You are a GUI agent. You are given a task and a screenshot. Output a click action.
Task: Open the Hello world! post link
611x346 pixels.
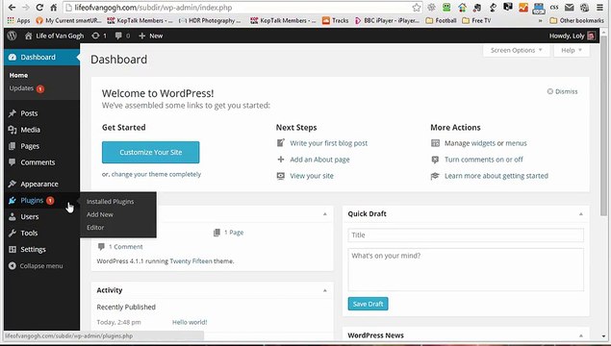point(190,322)
